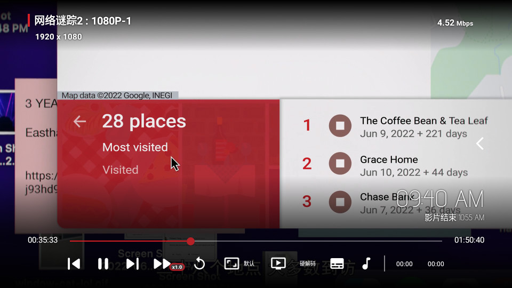Skip to the next video
The image size is (512, 288).
pyautogui.click(x=133, y=263)
